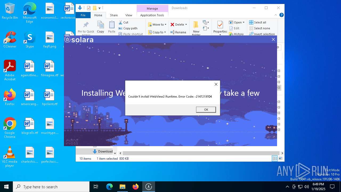Click Properties icon in Quick Access Toolbar
The height and width of the screenshot is (192, 341).
[89, 8]
